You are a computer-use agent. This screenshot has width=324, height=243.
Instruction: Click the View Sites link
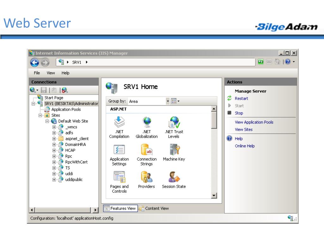244,129
